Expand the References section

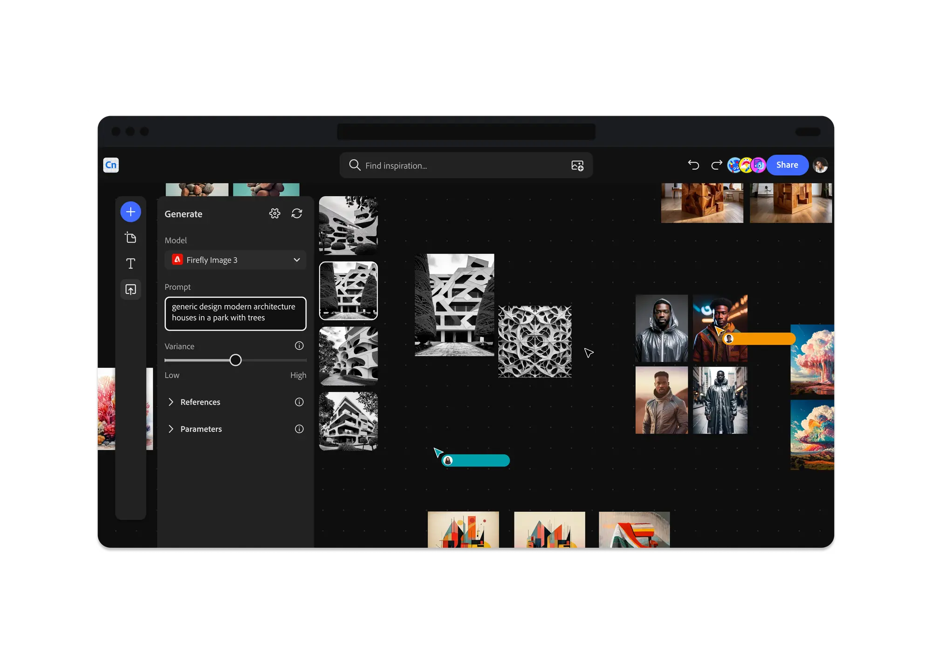point(171,402)
